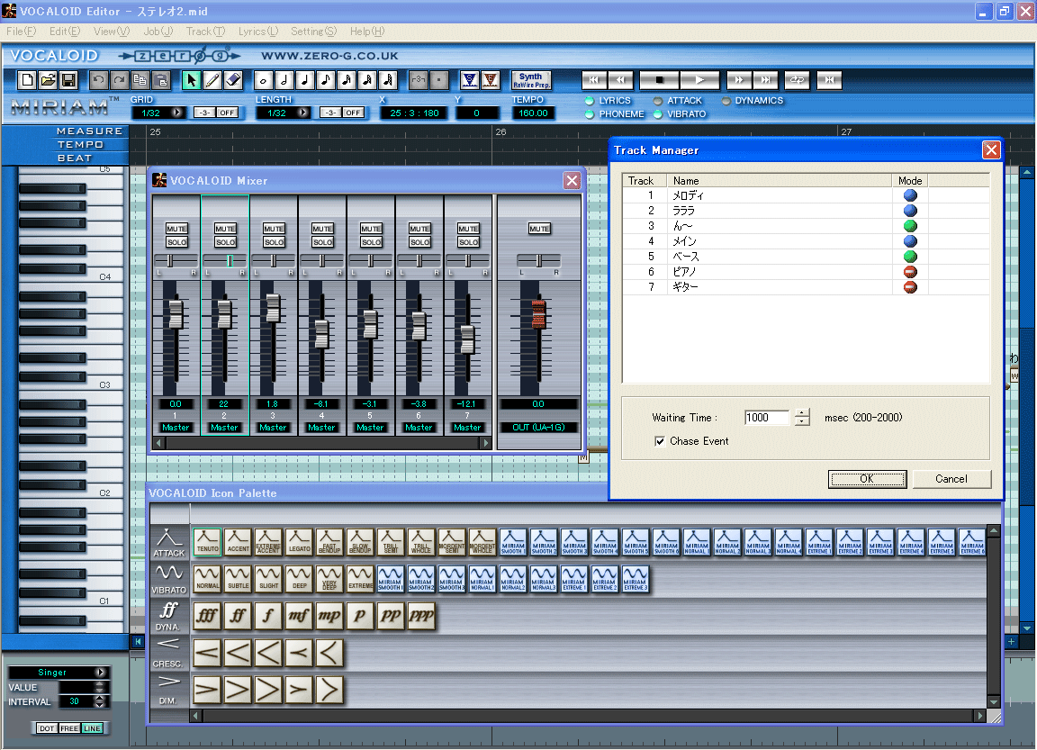Viewport: 1037px width, 750px height.
Task: Choose fff dynamics icon
Action: 207,616
